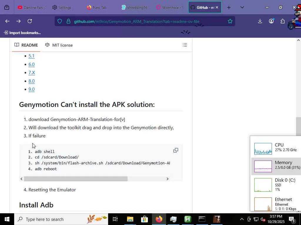Image resolution: width=301 pixels, height=225 pixels.
Task: Go back to the previous page
Action: pos(7,21)
